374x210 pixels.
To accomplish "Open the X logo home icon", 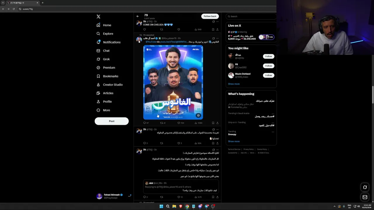I will point(98,17).
